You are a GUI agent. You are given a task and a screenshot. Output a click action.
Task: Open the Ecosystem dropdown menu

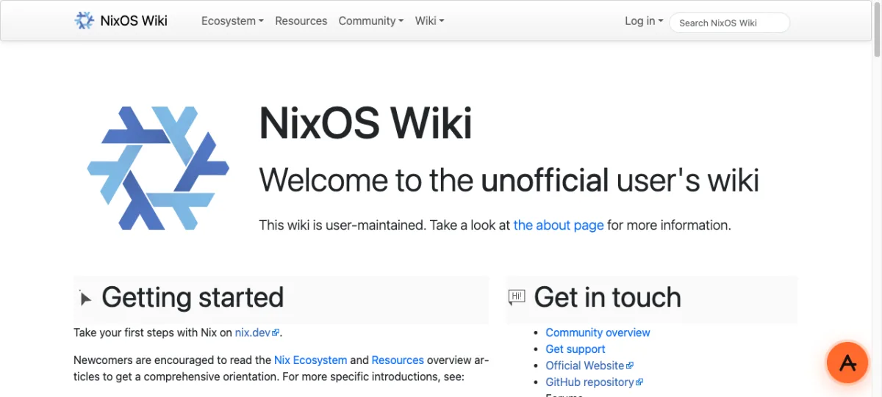pyautogui.click(x=232, y=21)
